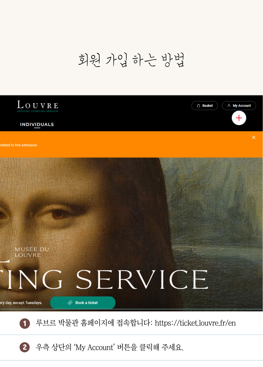Click the ticket icon on Book a ticket

point(70,303)
